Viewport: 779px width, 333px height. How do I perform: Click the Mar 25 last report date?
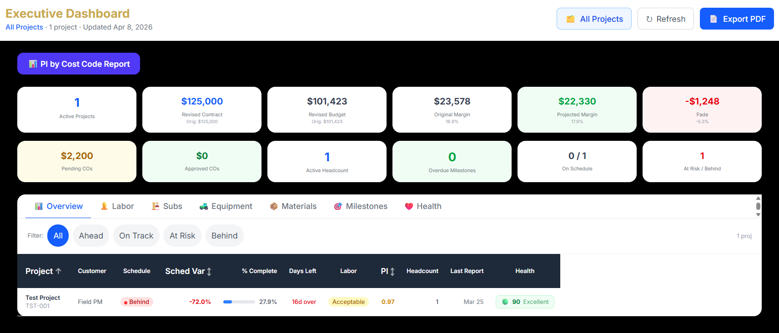[x=473, y=302]
